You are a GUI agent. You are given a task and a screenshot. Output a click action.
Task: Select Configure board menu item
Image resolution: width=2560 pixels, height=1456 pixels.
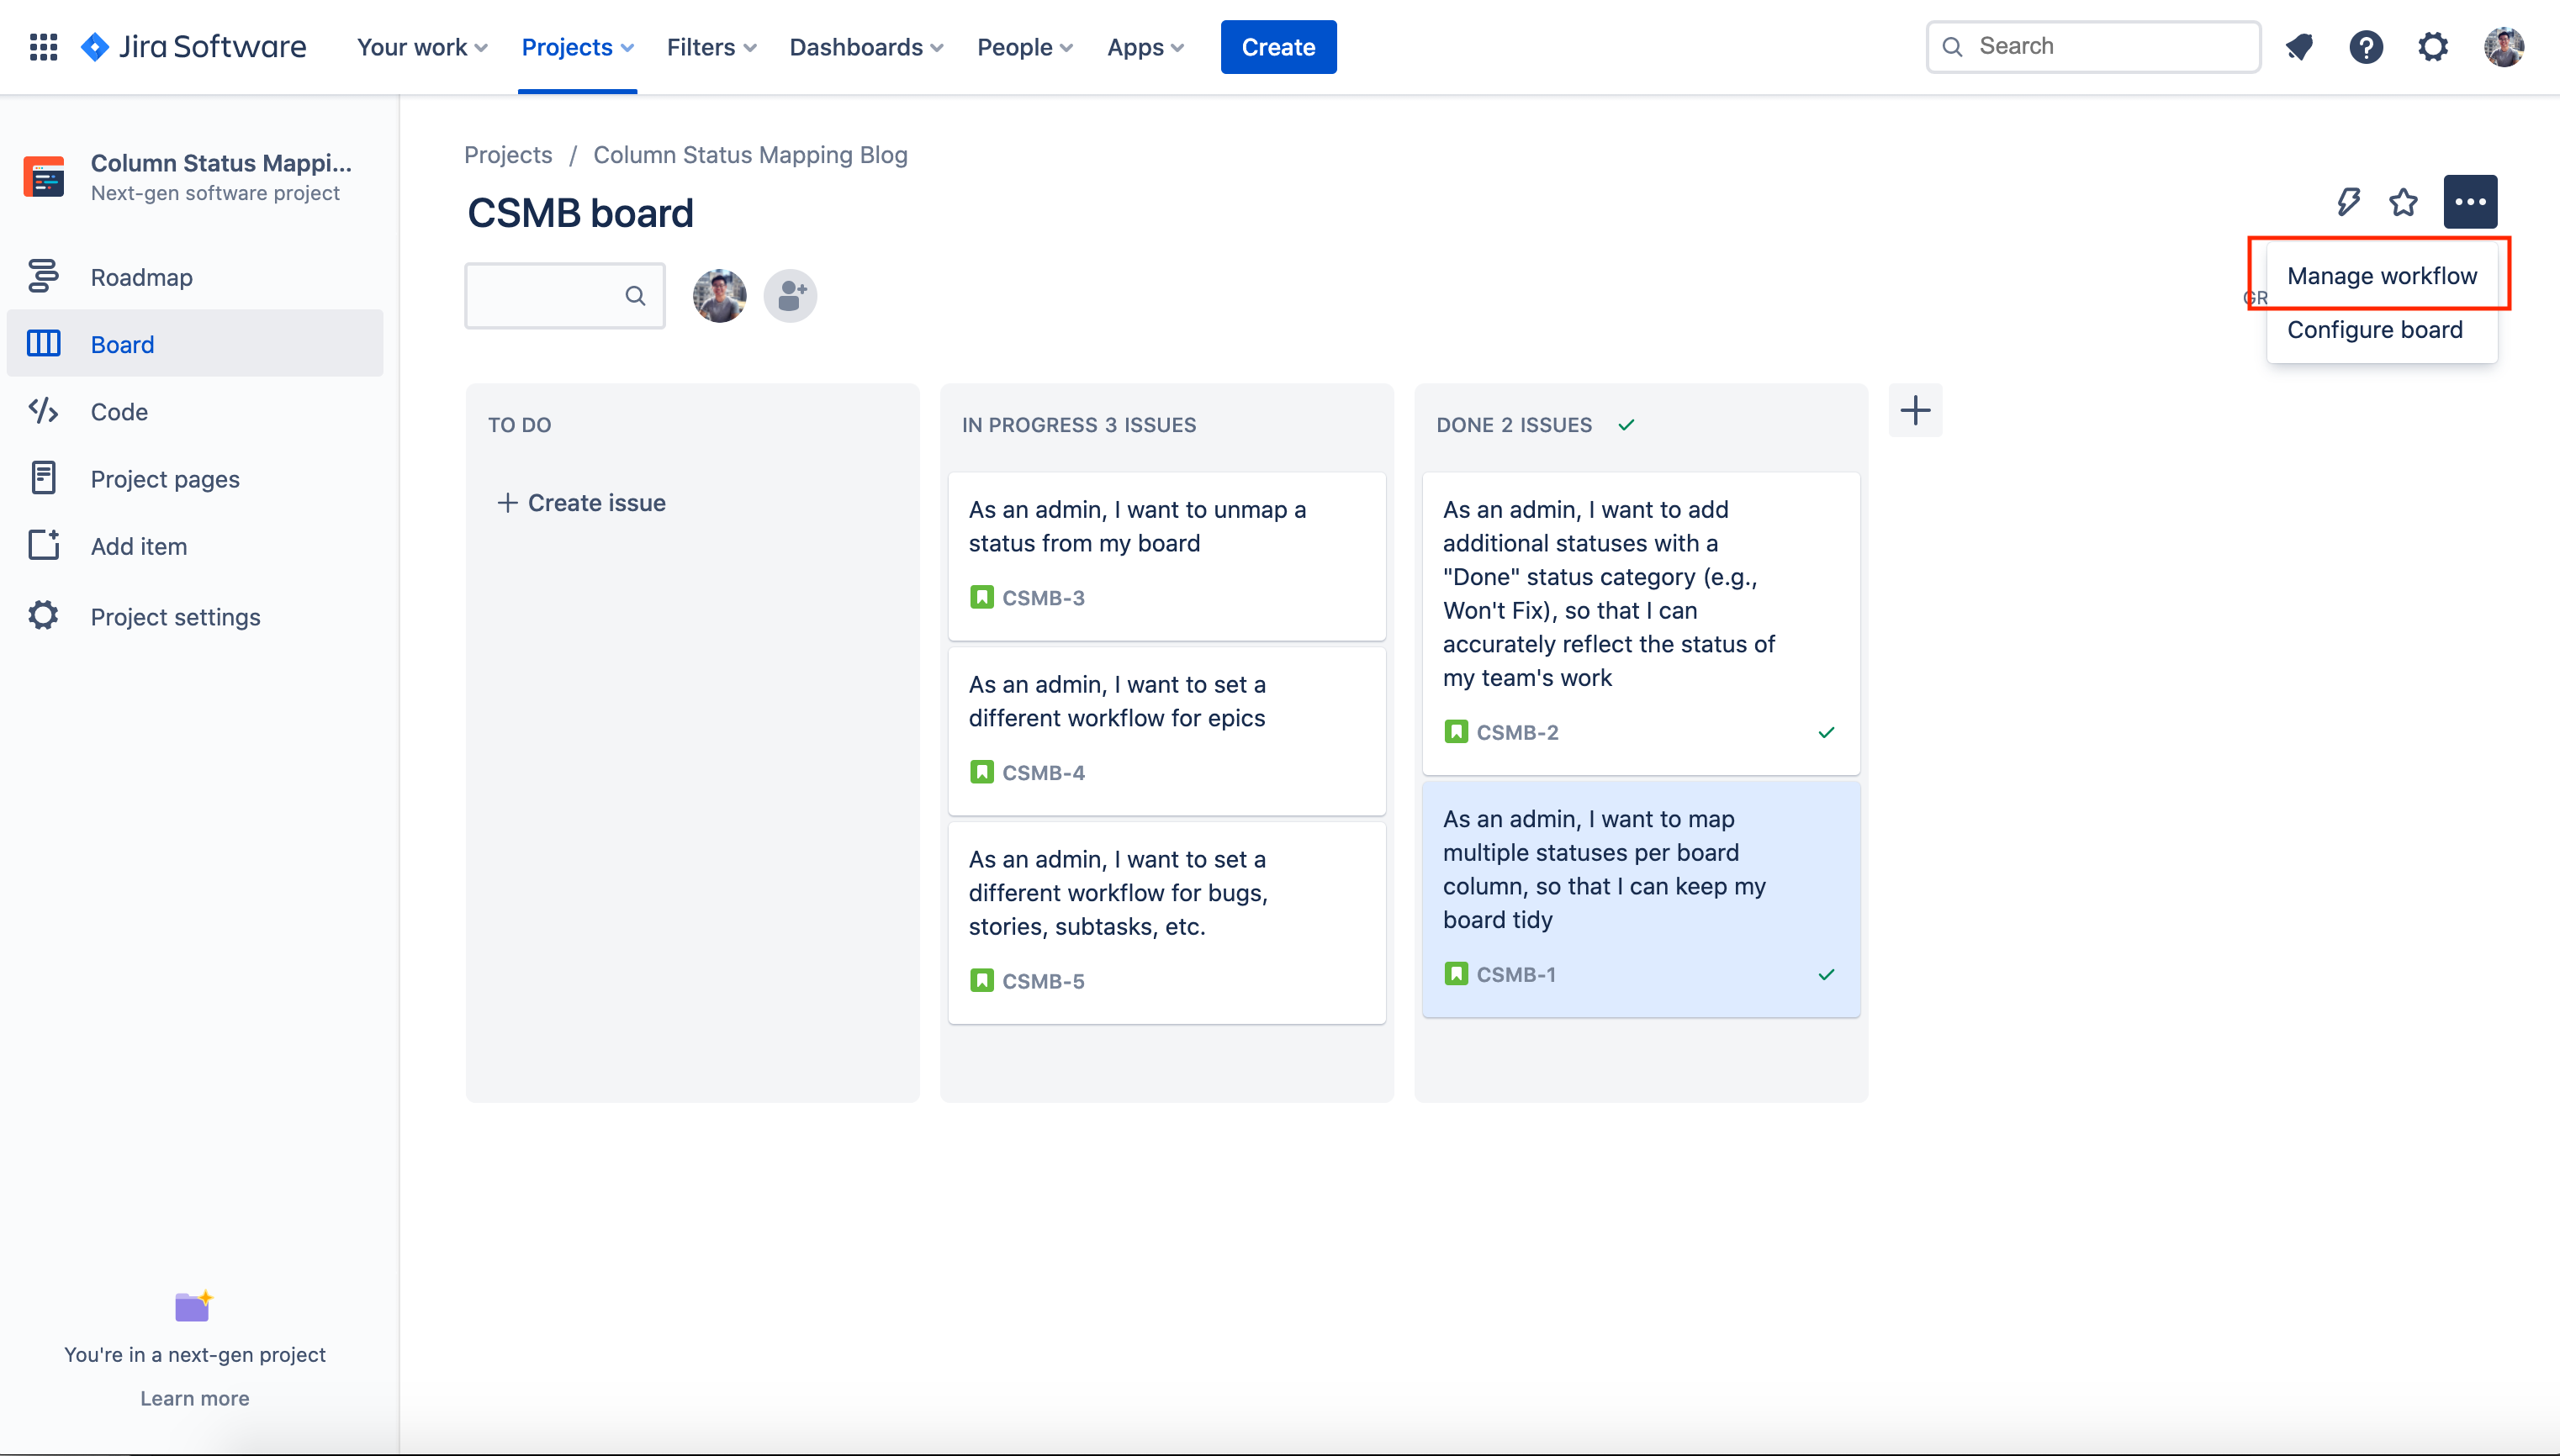point(2374,330)
